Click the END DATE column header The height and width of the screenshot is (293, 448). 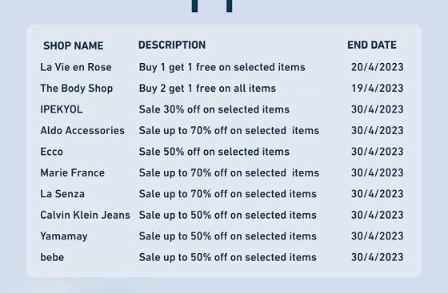pyautogui.click(x=372, y=45)
